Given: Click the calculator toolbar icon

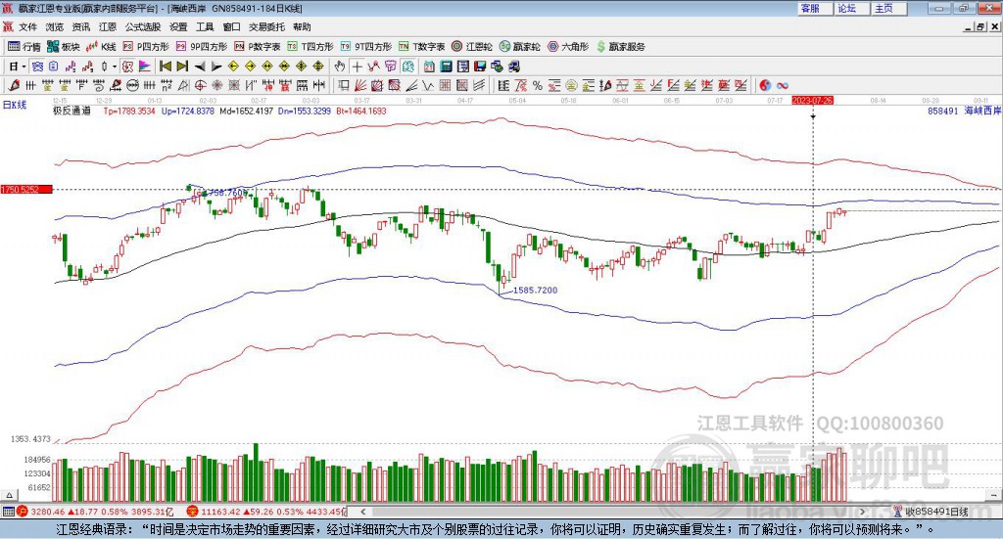Looking at the screenshot, I should 446,67.
